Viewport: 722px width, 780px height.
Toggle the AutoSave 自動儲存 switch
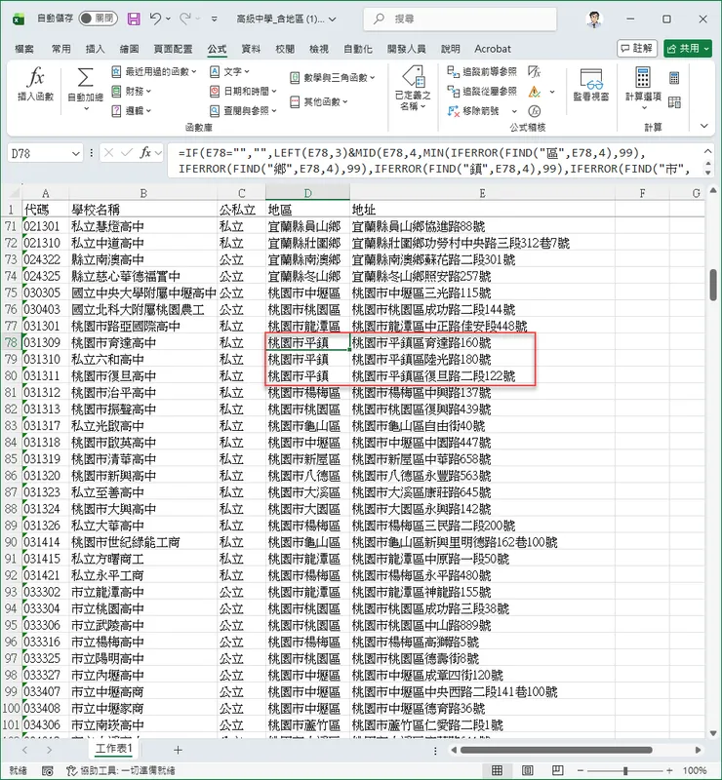tap(99, 19)
